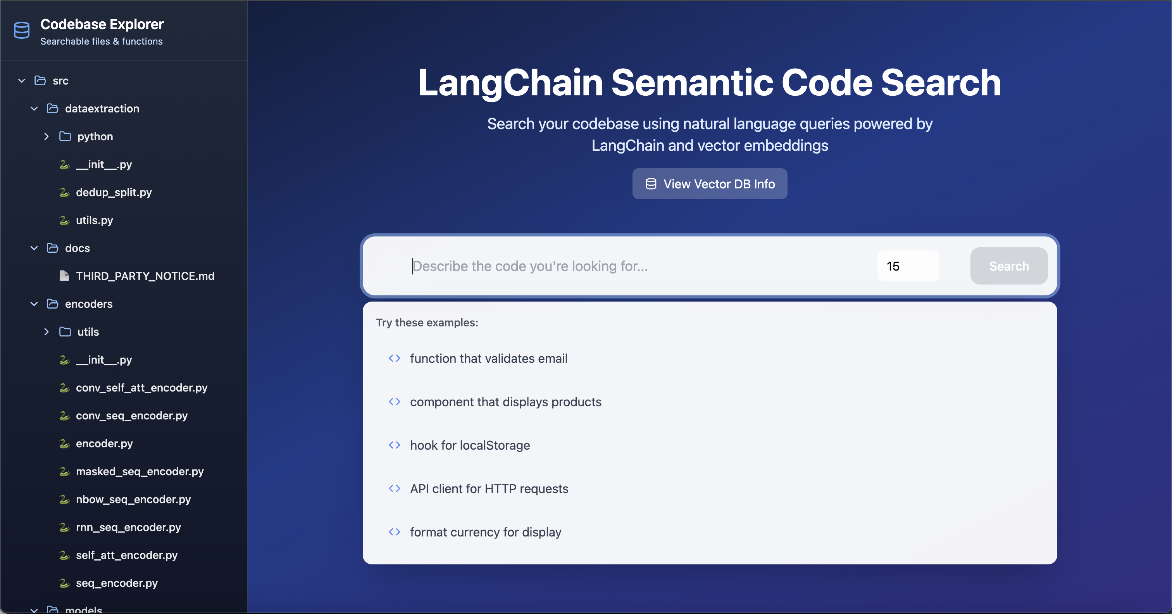Expand the python folder chevron
1172x614 pixels.
click(47, 136)
